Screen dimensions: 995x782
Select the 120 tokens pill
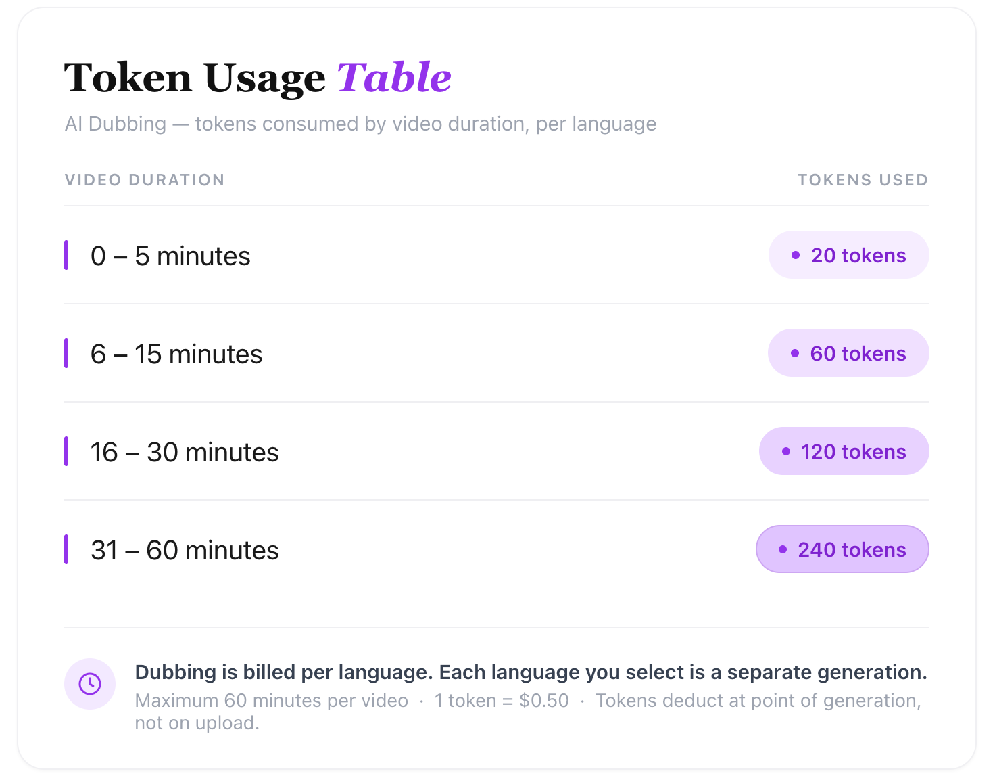pyautogui.click(x=844, y=451)
